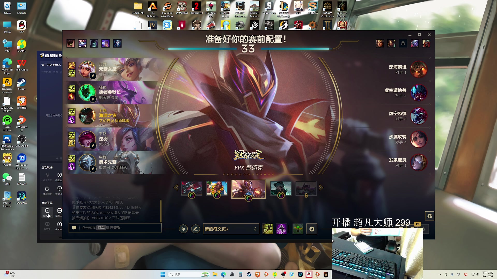
Task: Open 房管助手 icon in 直播伴侣
Action: coord(59,226)
